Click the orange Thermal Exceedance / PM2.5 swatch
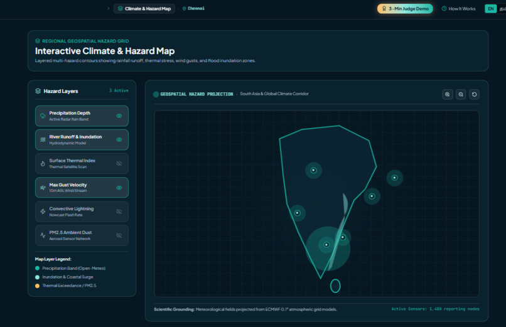This screenshot has height=327, width=506. point(38,286)
